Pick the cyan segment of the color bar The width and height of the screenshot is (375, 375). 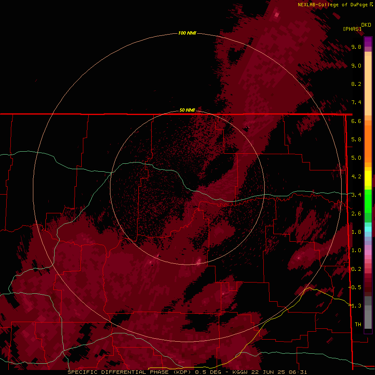(368, 229)
